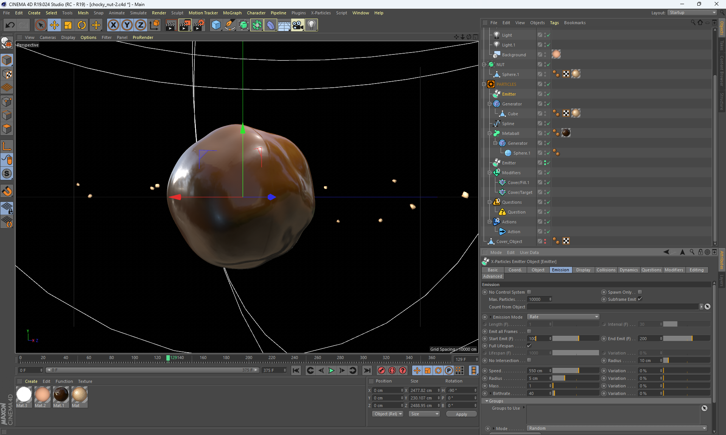
Task: Toggle the Full Lifespan checkbox
Action: pos(529,346)
